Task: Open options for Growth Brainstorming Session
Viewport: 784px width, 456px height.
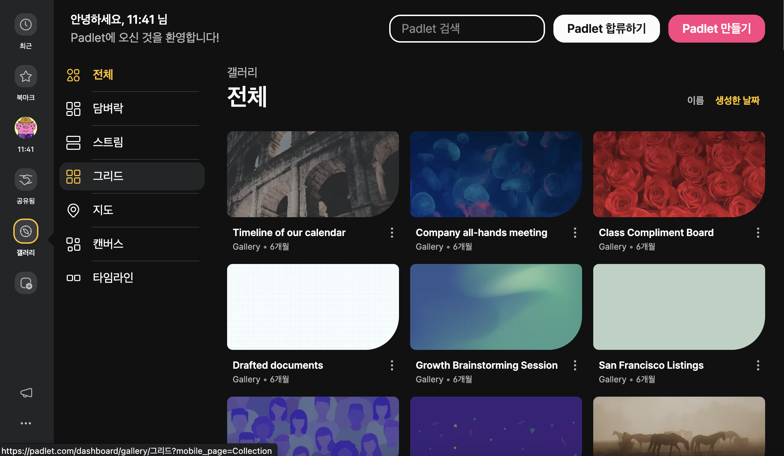Action: [x=575, y=365]
